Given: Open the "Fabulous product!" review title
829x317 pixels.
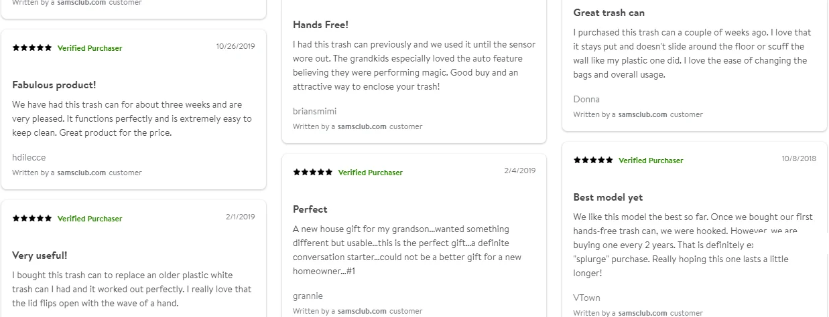Looking at the screenshot, I should click(54, 85).
